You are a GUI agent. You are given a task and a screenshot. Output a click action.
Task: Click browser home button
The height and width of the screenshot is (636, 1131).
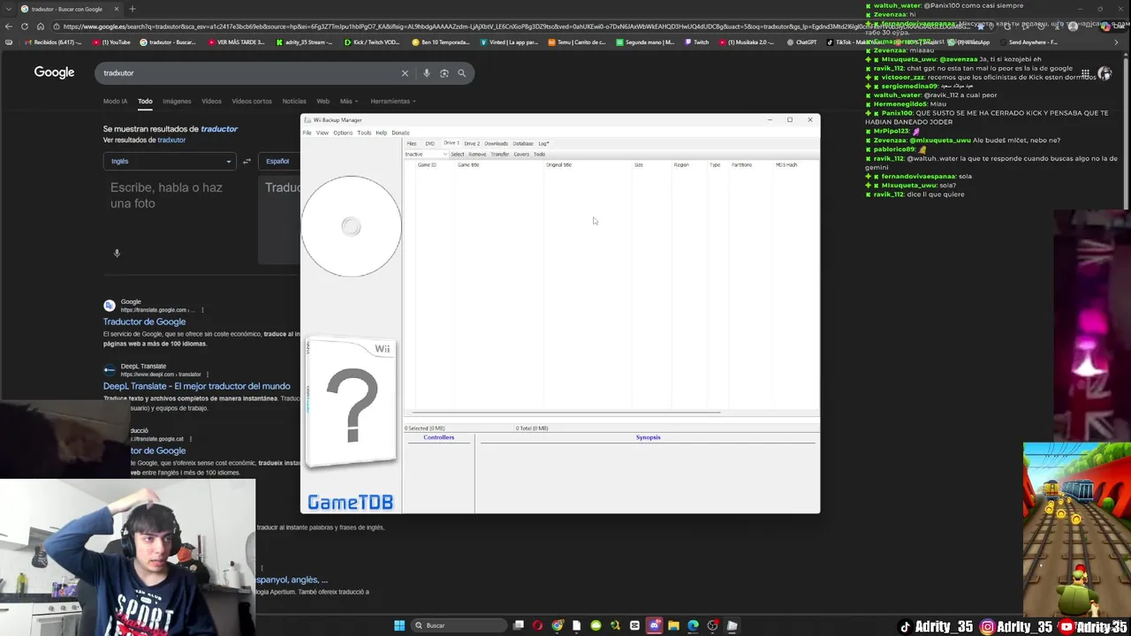[x=40, y=26]
